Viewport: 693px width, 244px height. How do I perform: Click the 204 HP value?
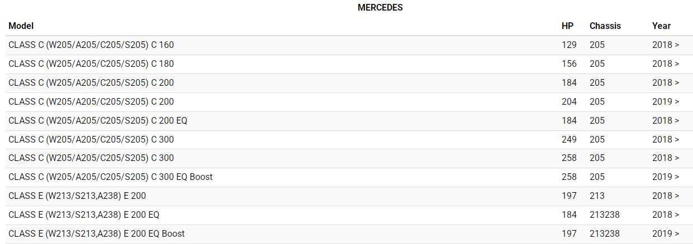pos(569,101)
